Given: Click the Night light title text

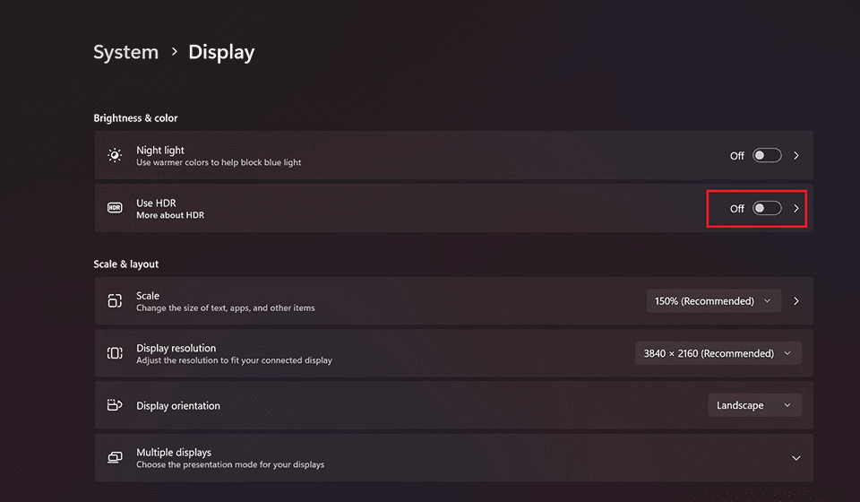Looking at the screenshot, I should point(160,150).
